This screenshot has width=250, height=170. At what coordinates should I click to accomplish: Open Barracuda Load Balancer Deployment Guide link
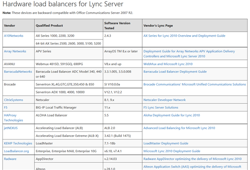(175, 72)
